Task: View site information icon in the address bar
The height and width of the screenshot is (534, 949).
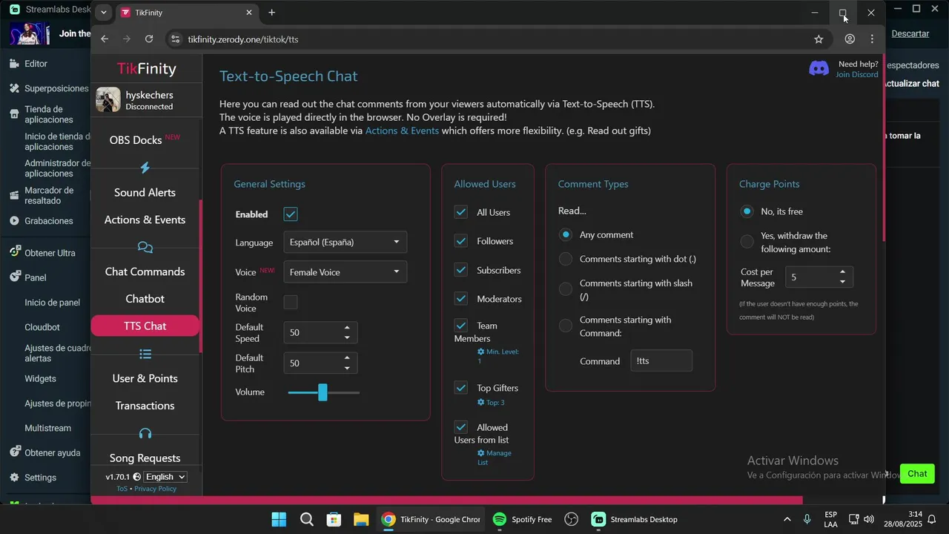Action: [x=174, y=39]
